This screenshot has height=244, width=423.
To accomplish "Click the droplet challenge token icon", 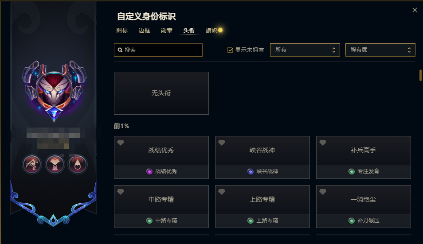I will click(78, 164).
